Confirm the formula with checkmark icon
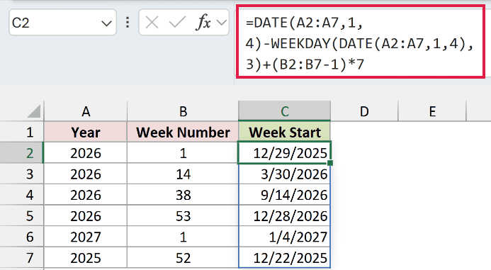 (x=177, y=23)
